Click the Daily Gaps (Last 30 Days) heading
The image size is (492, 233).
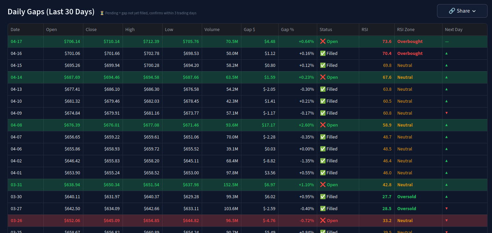pos(51,12)
